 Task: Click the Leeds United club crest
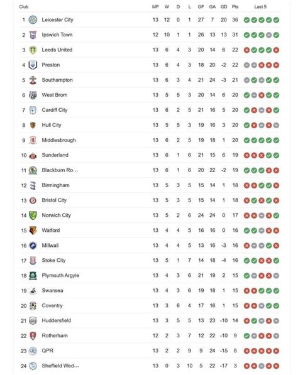pos(33,50)
